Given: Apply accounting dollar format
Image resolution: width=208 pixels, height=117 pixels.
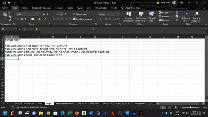Looking at the screenshot, I should tap(100, 19).
